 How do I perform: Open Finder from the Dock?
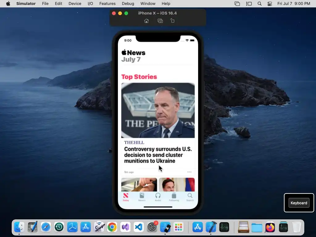(x=19, y=227)
